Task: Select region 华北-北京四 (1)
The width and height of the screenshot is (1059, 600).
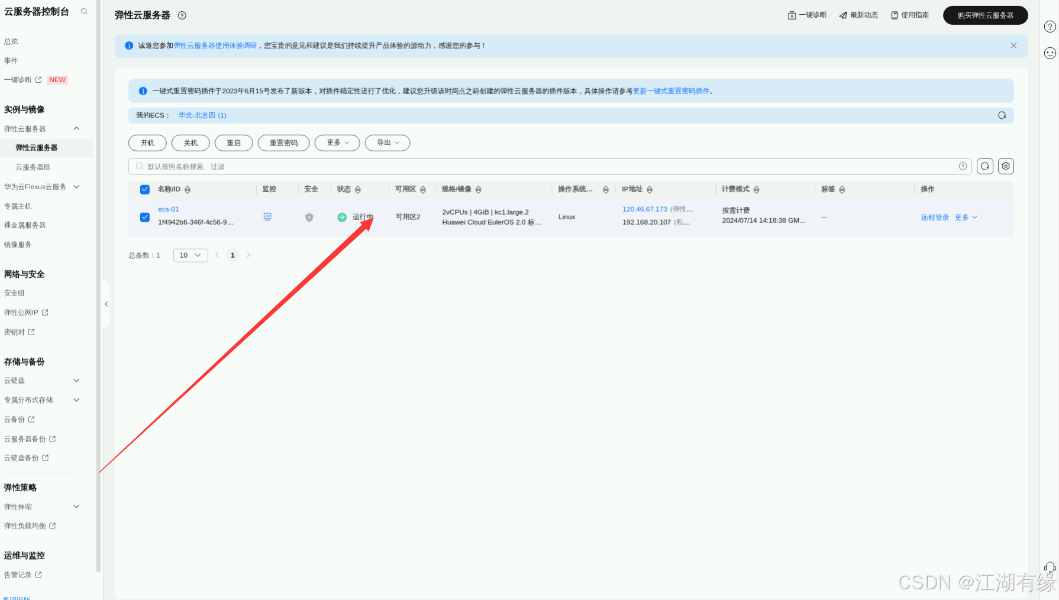Action: [202, 115]
